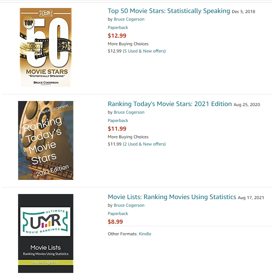The image size is (272, 278).
Task: Click the TOP badge on the 50 cover
Action: pos(28,23)
